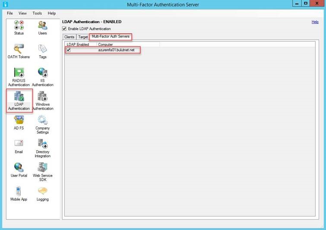Open Company Settings
326x230 pixels.
tap(42, 124)
